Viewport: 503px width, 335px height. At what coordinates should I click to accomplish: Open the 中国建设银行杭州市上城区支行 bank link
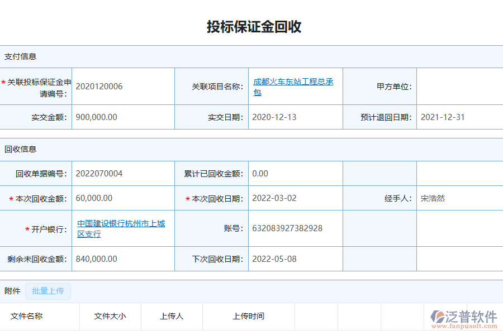click(123, 228)
